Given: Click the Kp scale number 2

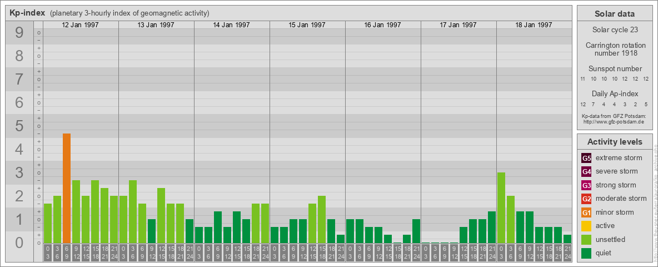Looking at the screenshot, I should point(19,196).
